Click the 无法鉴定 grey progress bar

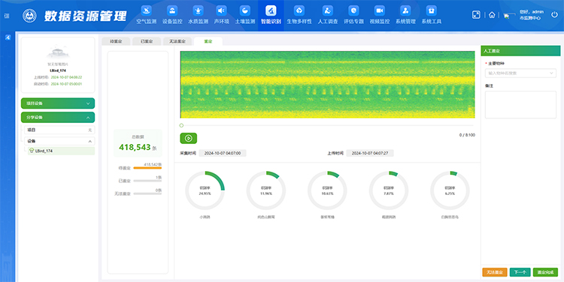[147, 193]
